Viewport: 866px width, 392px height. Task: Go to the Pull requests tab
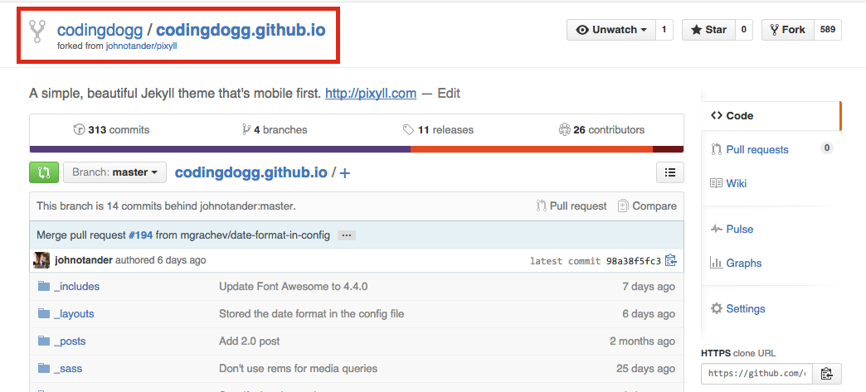coord(757,150)
